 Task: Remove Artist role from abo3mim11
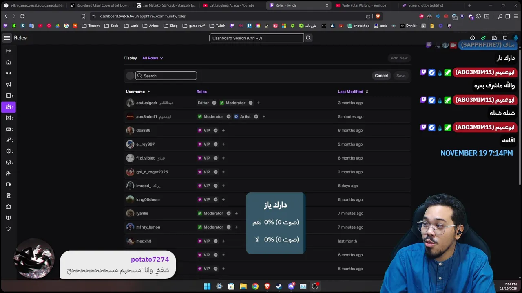(256, 117)
